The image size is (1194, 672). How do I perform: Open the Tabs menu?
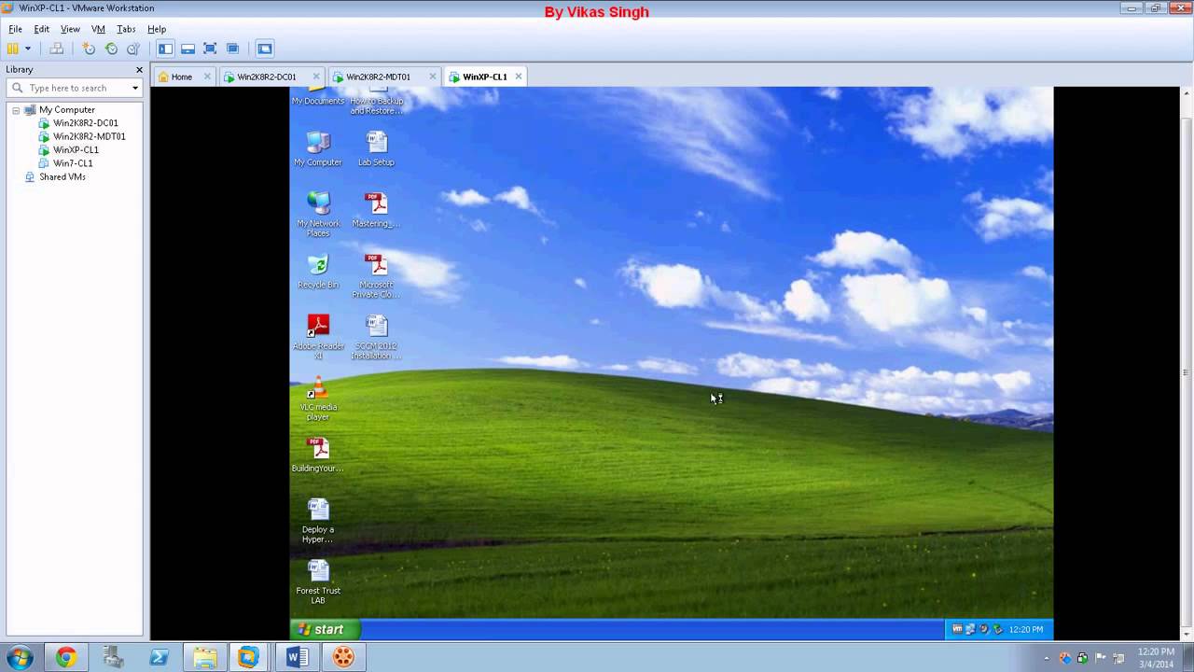126,29
